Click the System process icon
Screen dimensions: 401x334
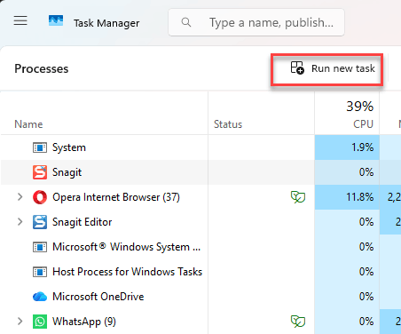(x=40, y=147)
